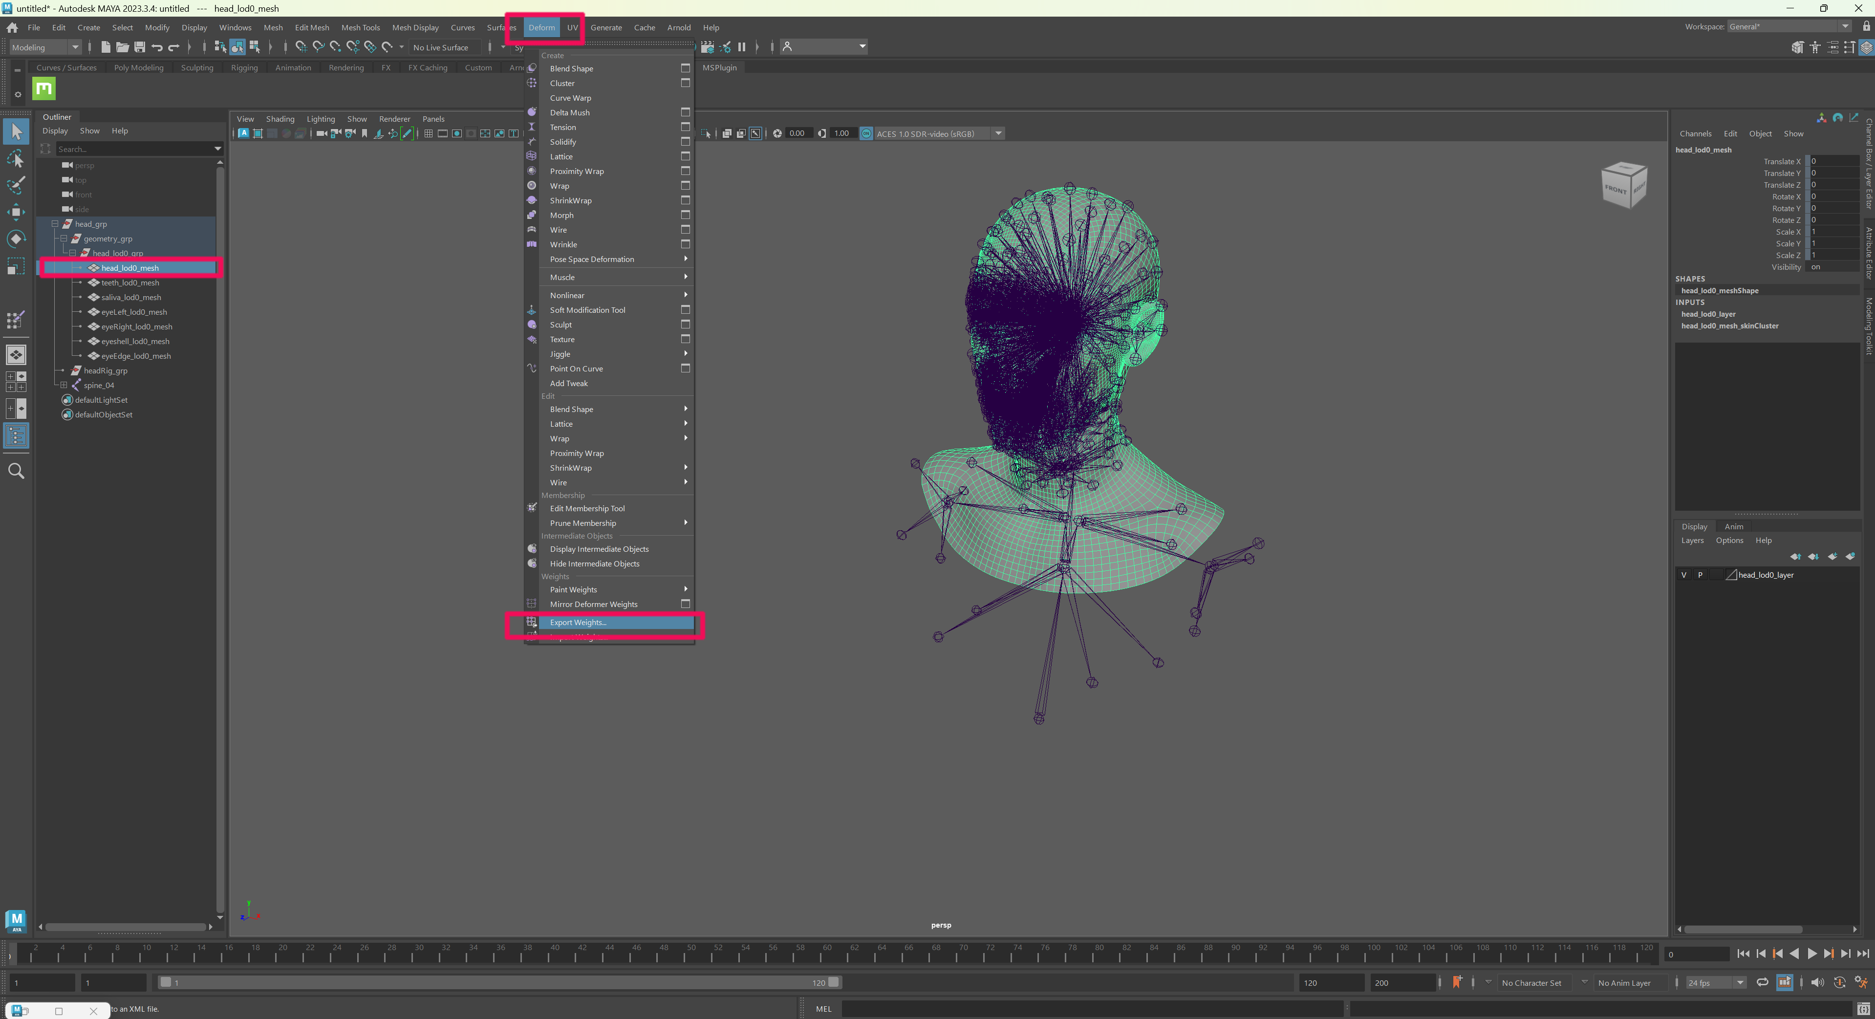Image resolution: width=1875 pixels, height=1019 pixels.
Task: Click the Paint Selection tool icon
Action: click(x=16, y=185)
